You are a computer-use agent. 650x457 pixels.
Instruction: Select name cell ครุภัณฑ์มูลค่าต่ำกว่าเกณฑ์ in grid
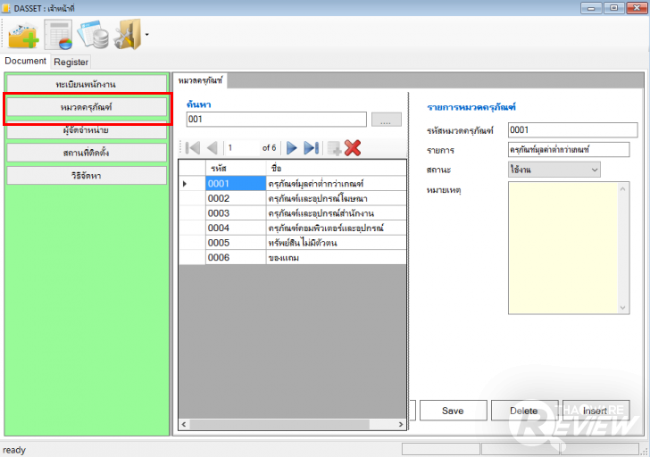pyautogui.click(x=336, y=184)
